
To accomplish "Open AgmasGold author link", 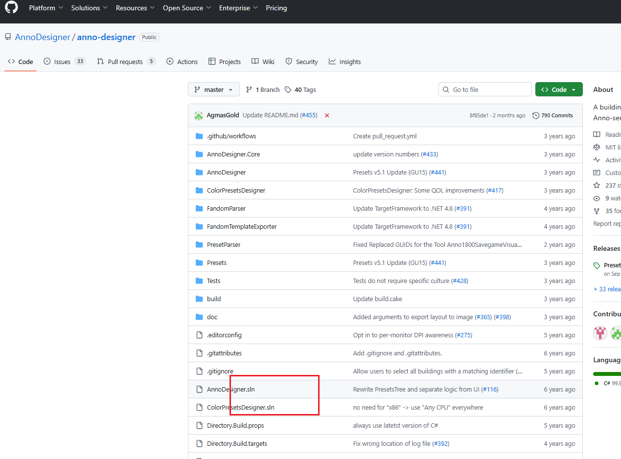I will [223, 115].
